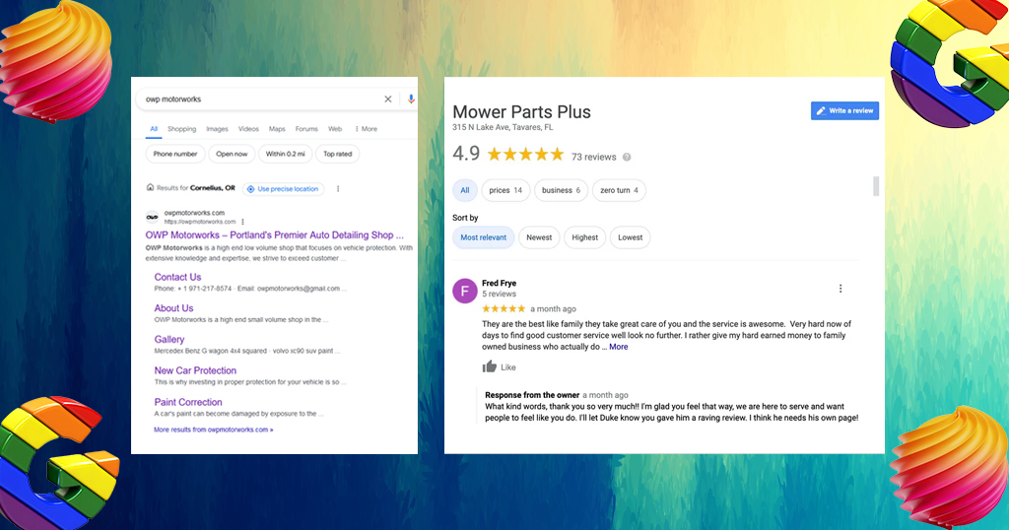Viewport: 1009px width, 530px height.
Task: Filter reviews by zero turn 4
Action: (619, 190)
